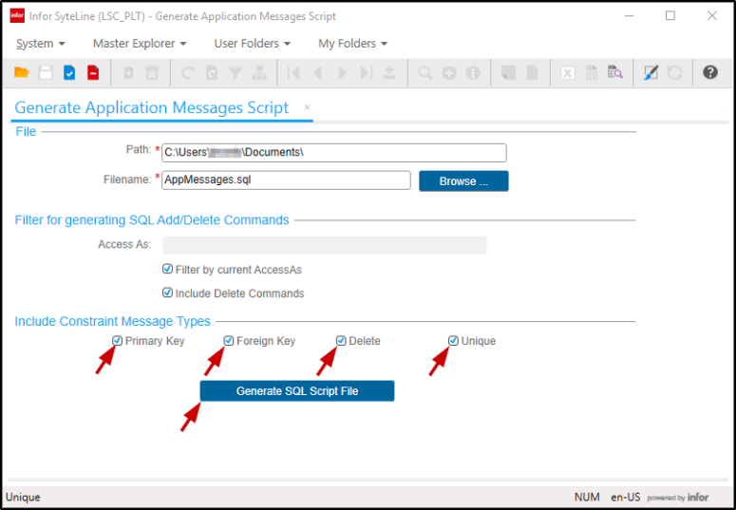The height and width of the screenshot is (510, 736).
Task: Click the blue checkmark document icon
Action: [69, 73]
